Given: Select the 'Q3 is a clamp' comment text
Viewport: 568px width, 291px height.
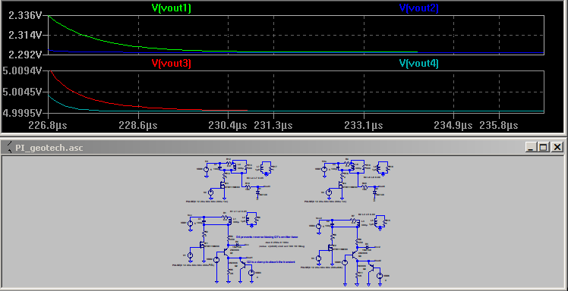Looking at the screenshot, I should coord(271,261).
